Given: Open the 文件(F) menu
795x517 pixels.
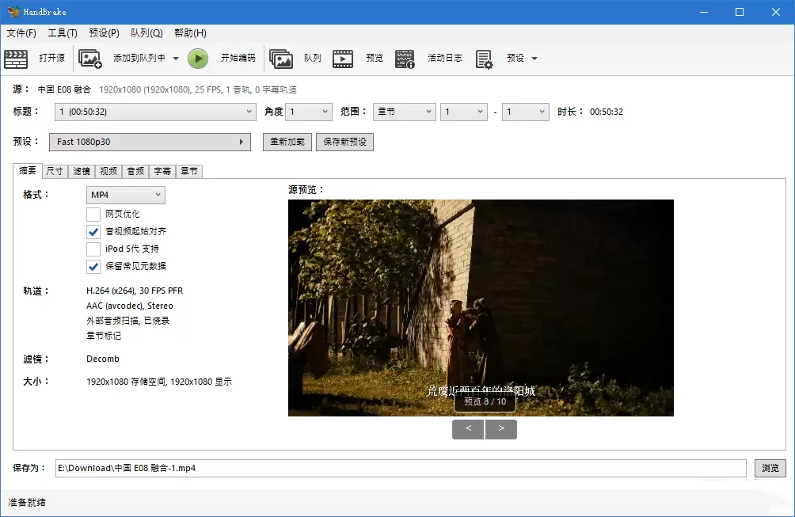Looking at the screenshot, I should [21, 33].
